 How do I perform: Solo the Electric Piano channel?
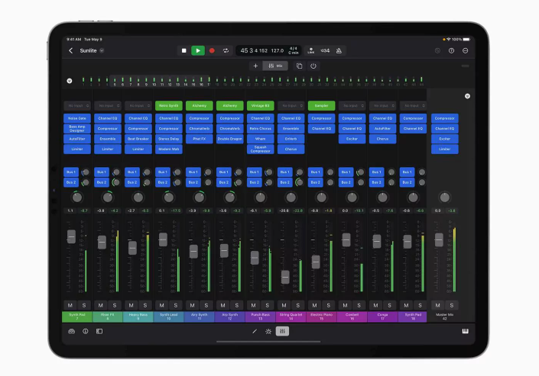click(x=328, y=305)
